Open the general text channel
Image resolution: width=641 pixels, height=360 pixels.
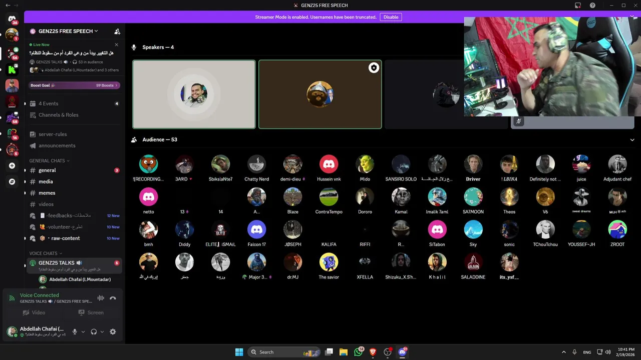point(74,170)
